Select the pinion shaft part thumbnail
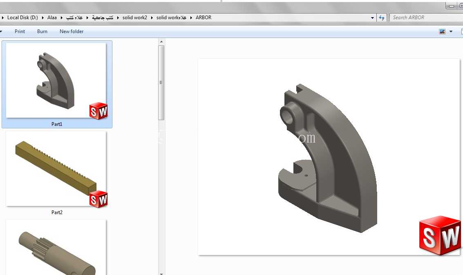Screen dimensions: 463x275 point(56,248)
